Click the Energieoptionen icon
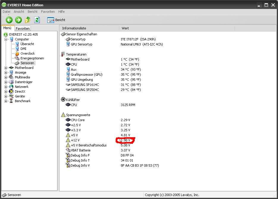278x199 pixels. (17, 58)
